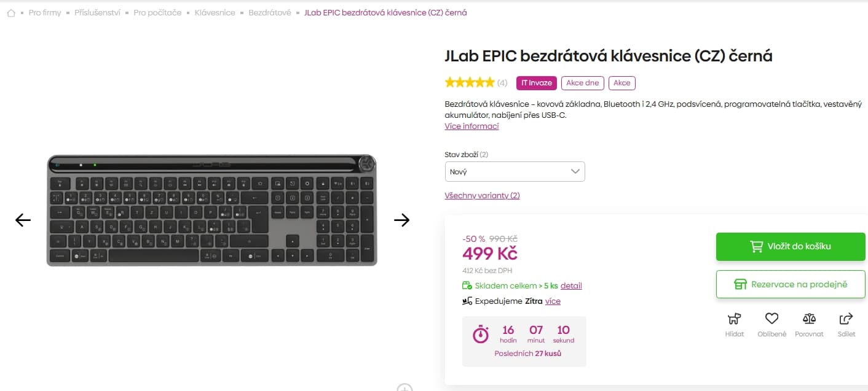This screenshot has width=868, height=391.
Task: Click the delivery truck expedition icon
Action: click(467, 301)
